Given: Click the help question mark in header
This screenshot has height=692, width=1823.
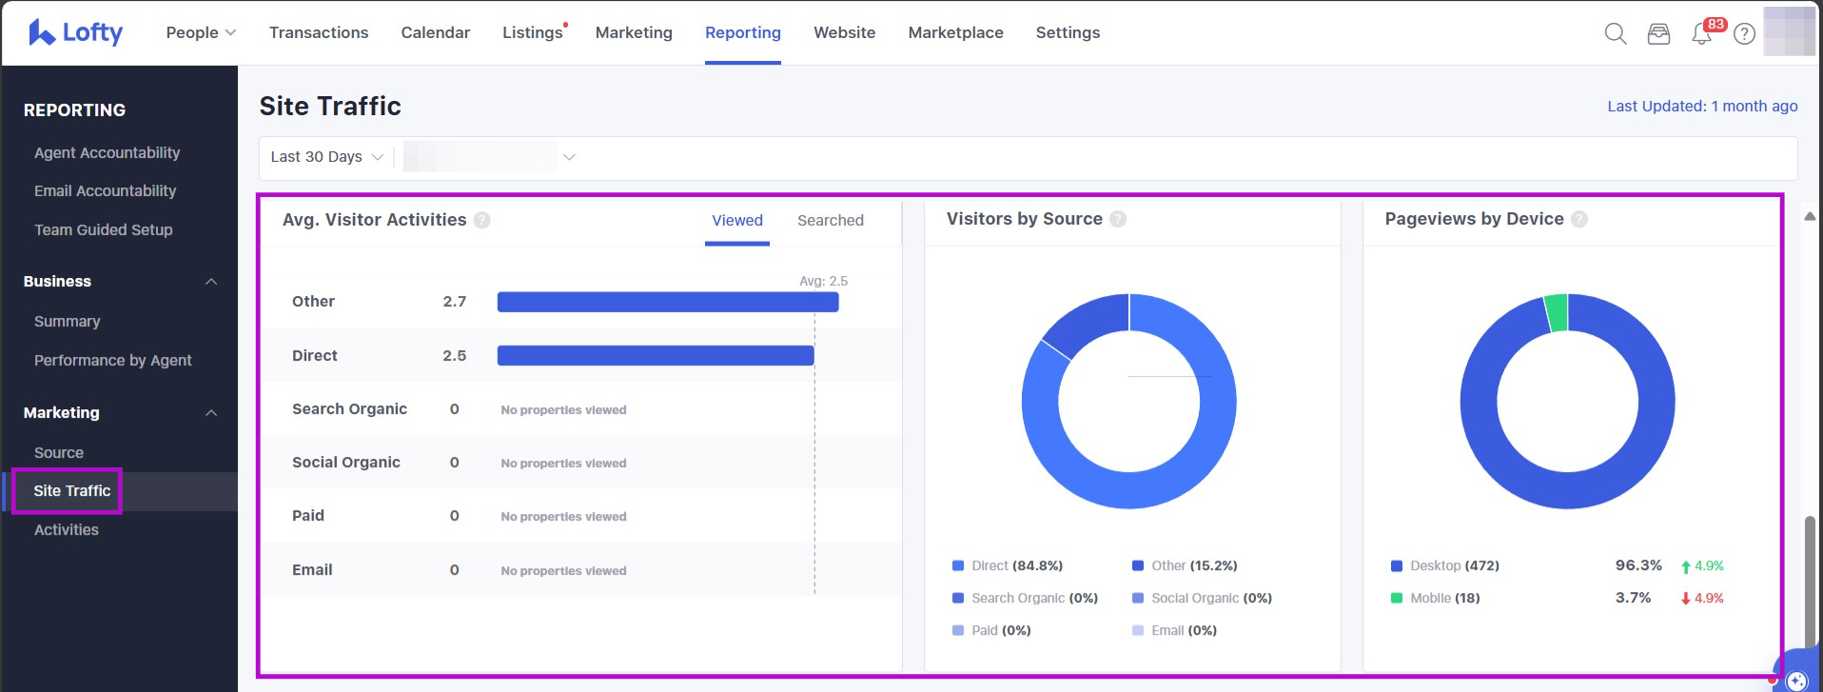Looking at the screenshot, I should point(1744,34).
